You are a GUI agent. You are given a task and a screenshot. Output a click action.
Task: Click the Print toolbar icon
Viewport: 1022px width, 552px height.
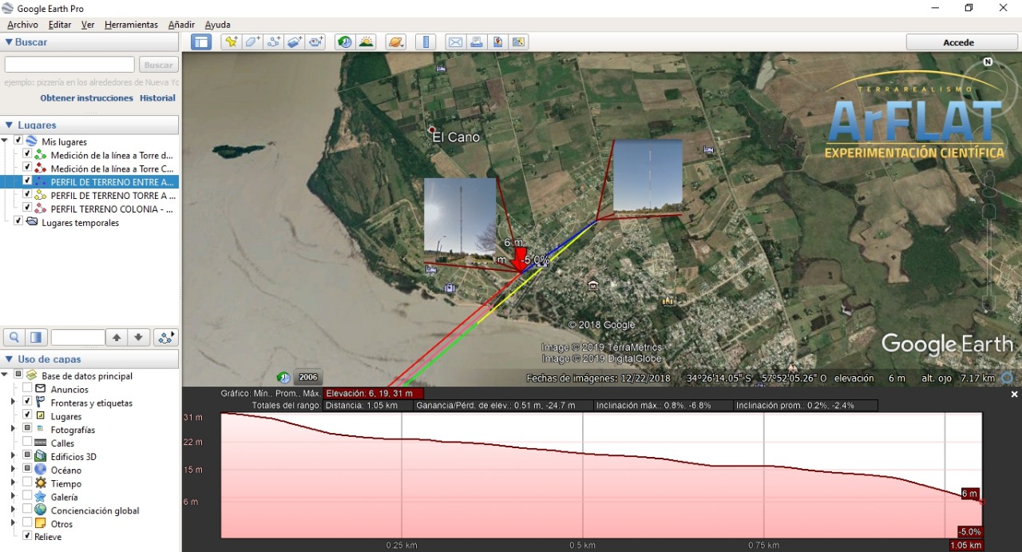[477, 42]
